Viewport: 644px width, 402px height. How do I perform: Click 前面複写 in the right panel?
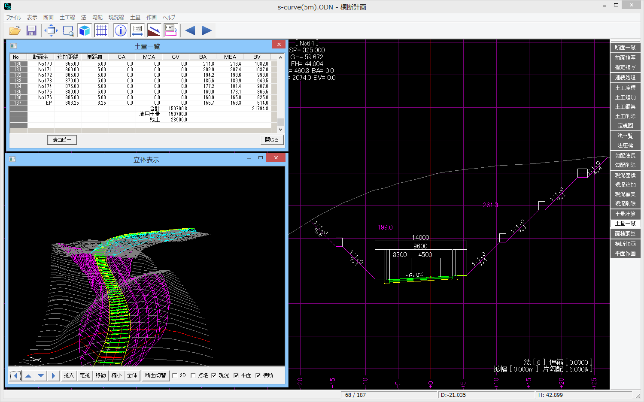point(625,58)
